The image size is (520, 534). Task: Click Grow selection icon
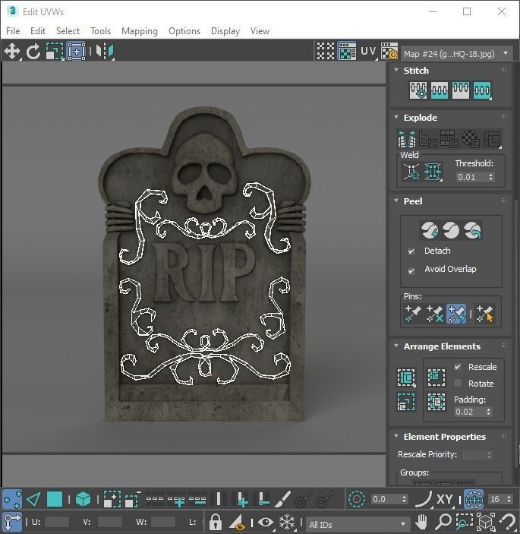click(x=112, y=500)
